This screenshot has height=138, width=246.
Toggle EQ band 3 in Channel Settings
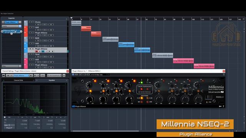(44, 117)
